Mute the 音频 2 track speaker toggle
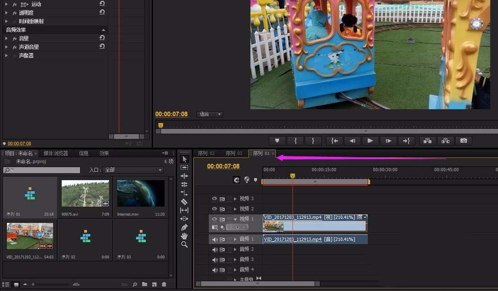This screenshot has width=498, height=291. [215, 249]
